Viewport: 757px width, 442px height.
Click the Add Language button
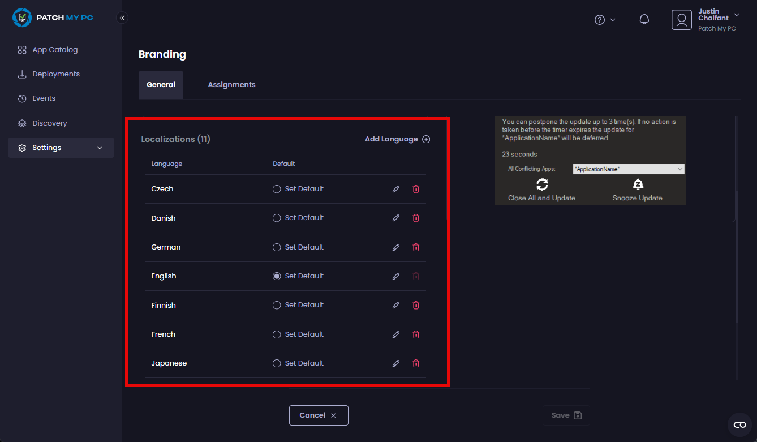pyautogui.click(x=397, y=139)
